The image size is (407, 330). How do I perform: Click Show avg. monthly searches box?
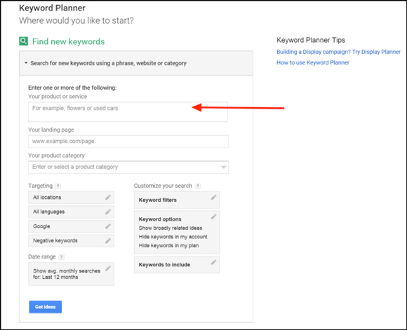pyautogui.click(x=71, y=274)
